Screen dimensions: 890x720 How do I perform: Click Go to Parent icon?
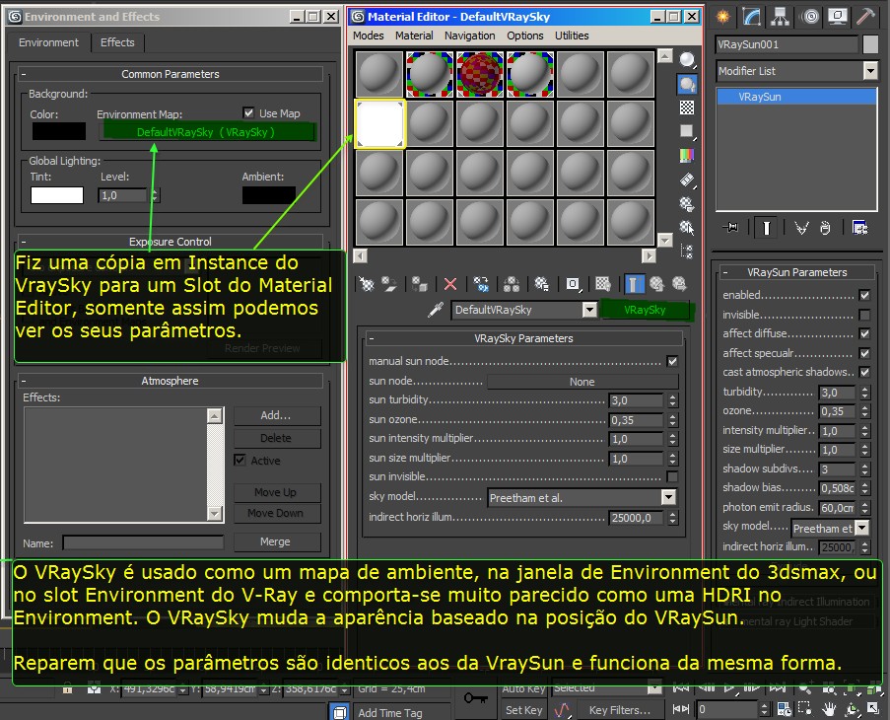[656, 283]
